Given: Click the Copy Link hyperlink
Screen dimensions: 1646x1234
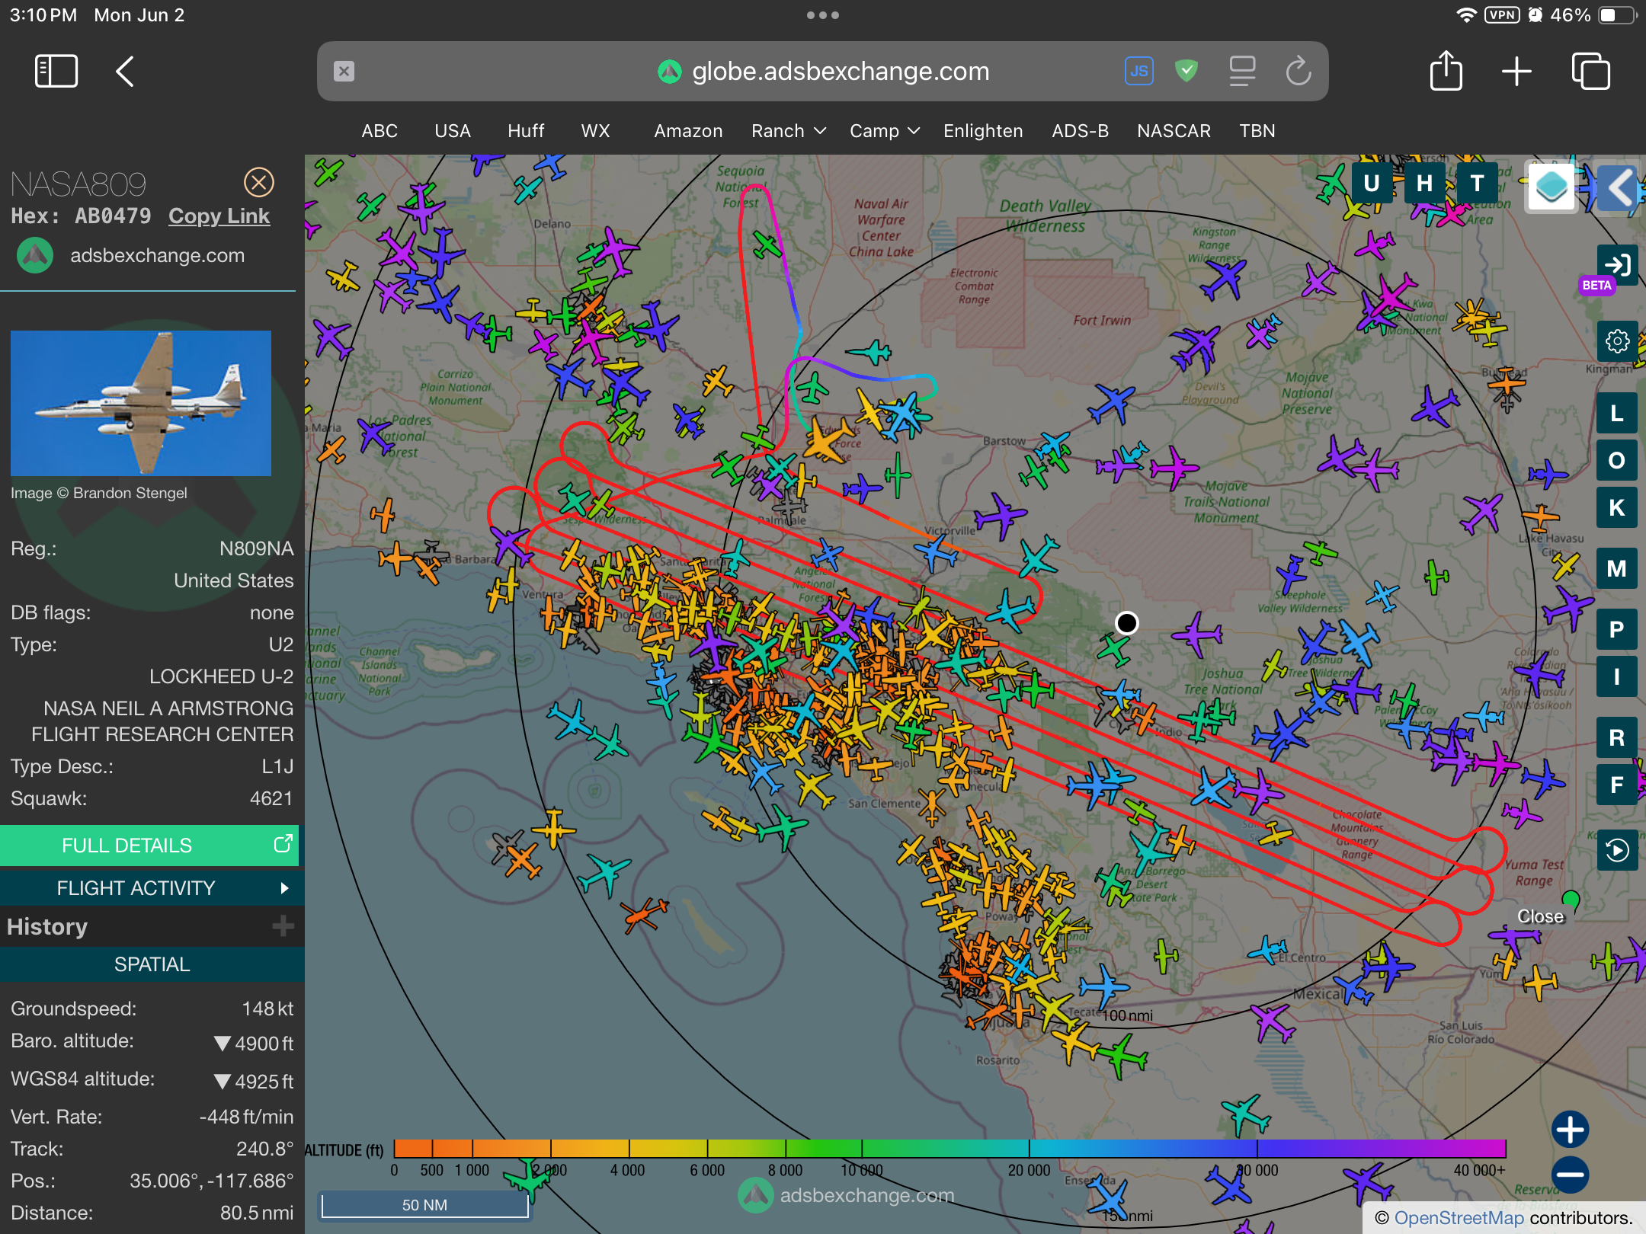Looking at the screenshot, I should (x=219, y=216).
